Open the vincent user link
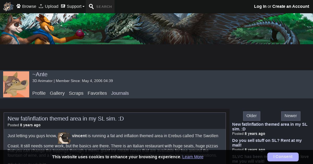 point(79,136)
